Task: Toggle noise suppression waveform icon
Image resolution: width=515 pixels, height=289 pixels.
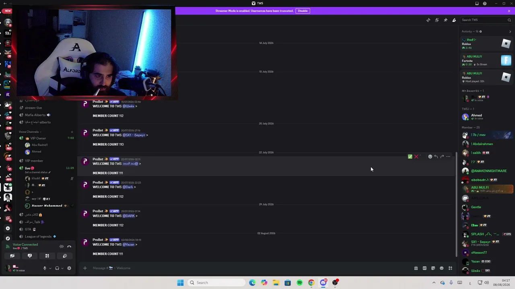Action: pos(62,247)
